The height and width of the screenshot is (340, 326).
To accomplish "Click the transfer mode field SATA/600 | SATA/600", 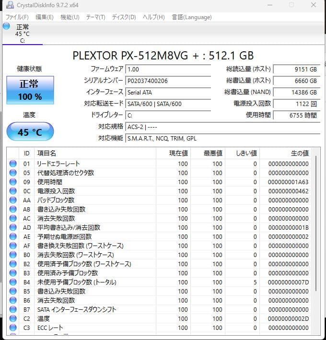I will tap(168, 104).
